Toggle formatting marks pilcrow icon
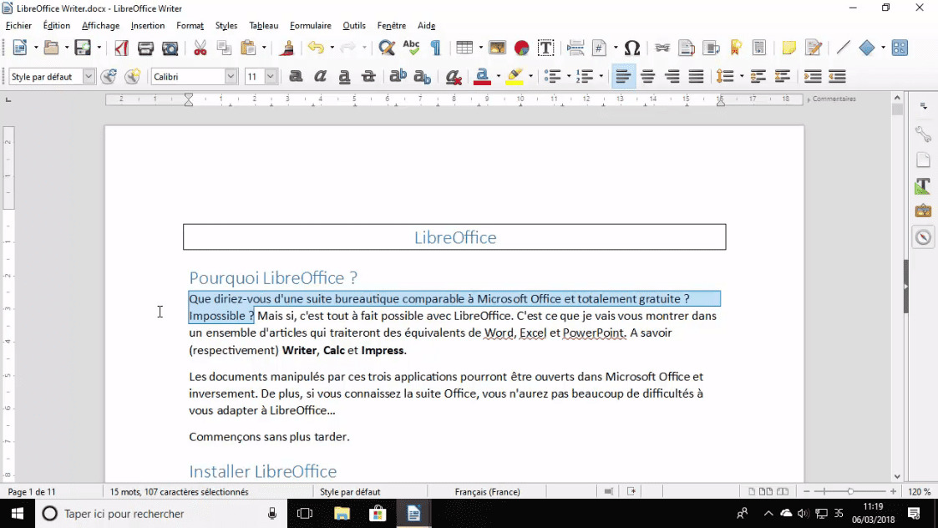The image size is (938, 528). (435, 48)
